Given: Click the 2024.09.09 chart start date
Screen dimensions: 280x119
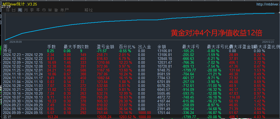Looking at the screenshot, I should (15, 42).
